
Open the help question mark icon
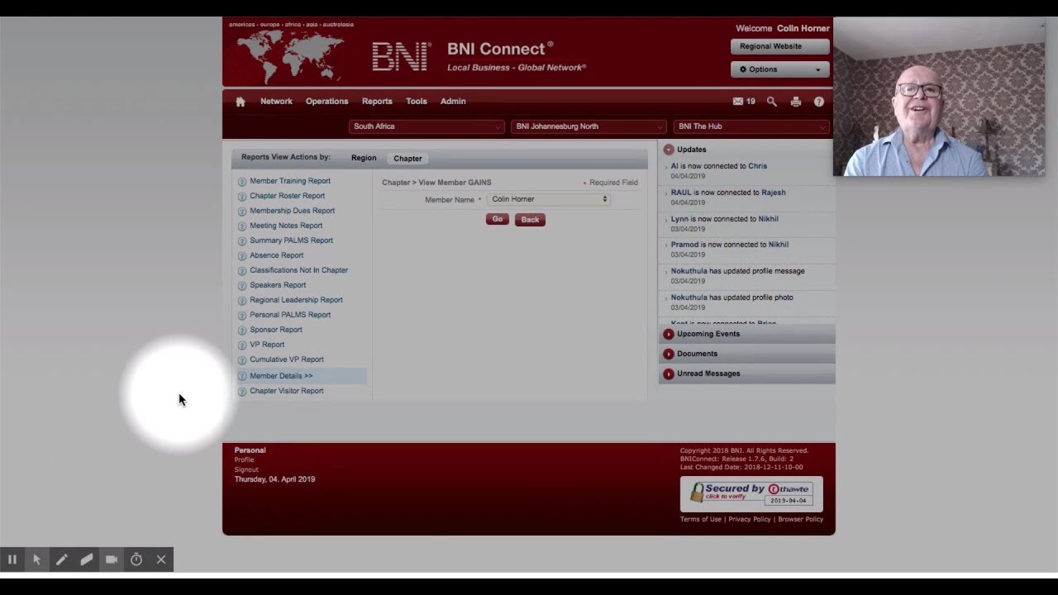click(x=819, y=102)
